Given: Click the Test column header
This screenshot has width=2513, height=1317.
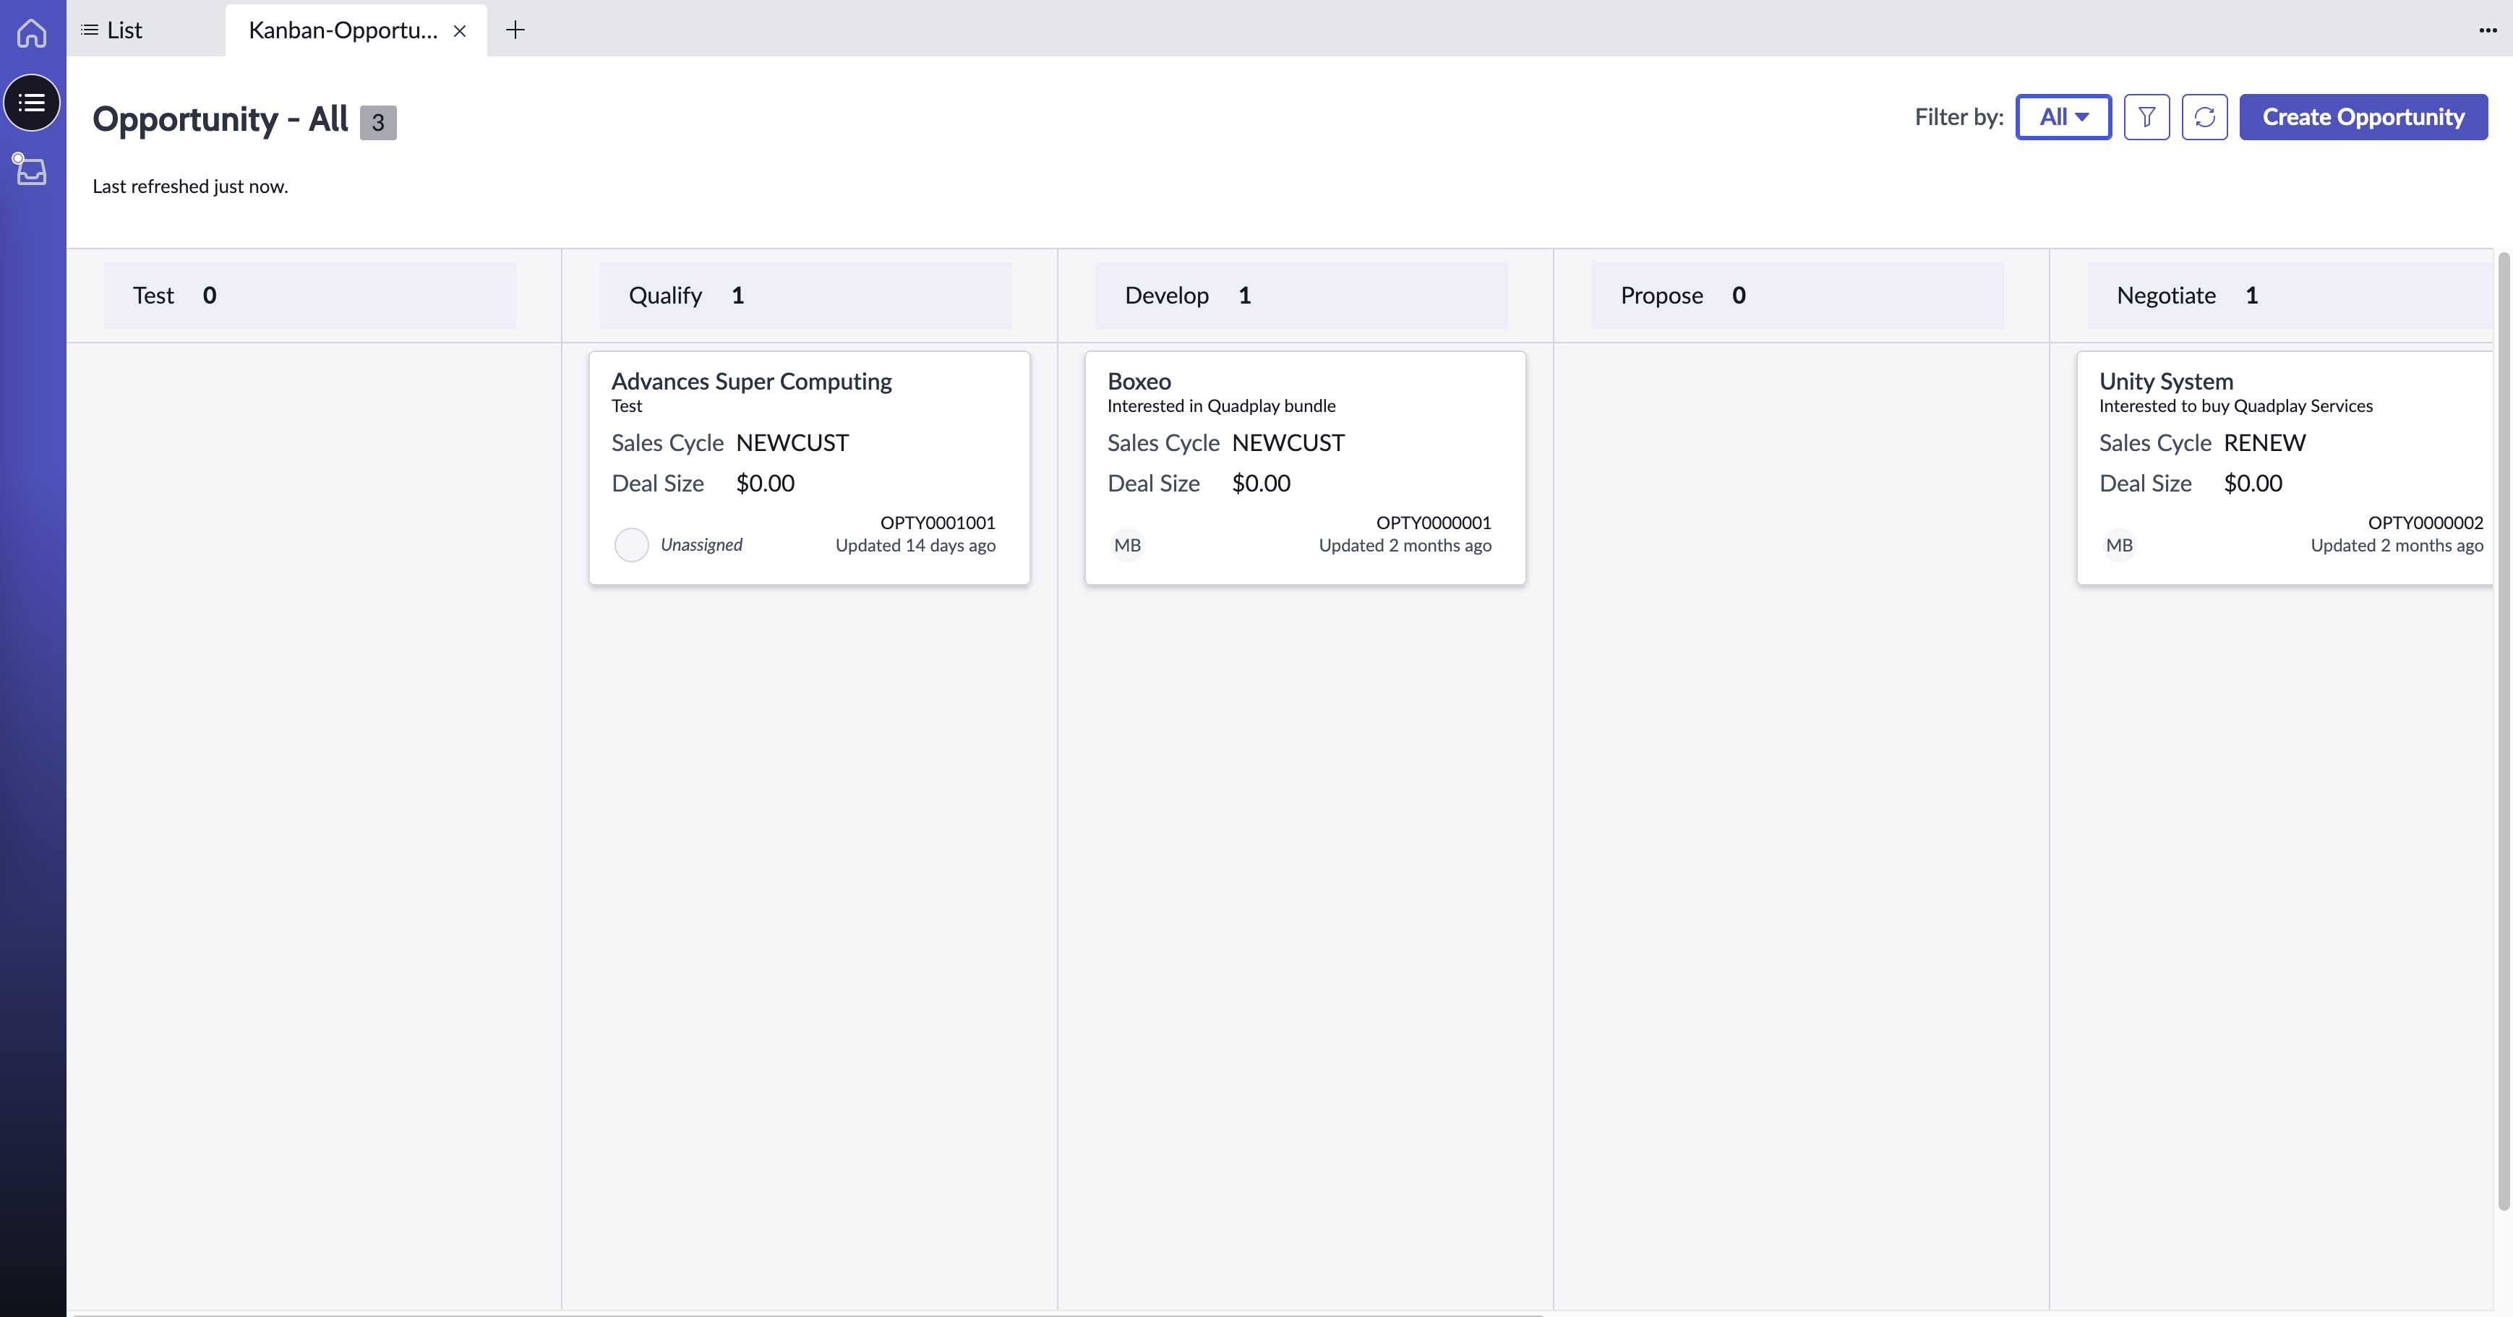Looking at the screenshot, I should tap(310, 296).
